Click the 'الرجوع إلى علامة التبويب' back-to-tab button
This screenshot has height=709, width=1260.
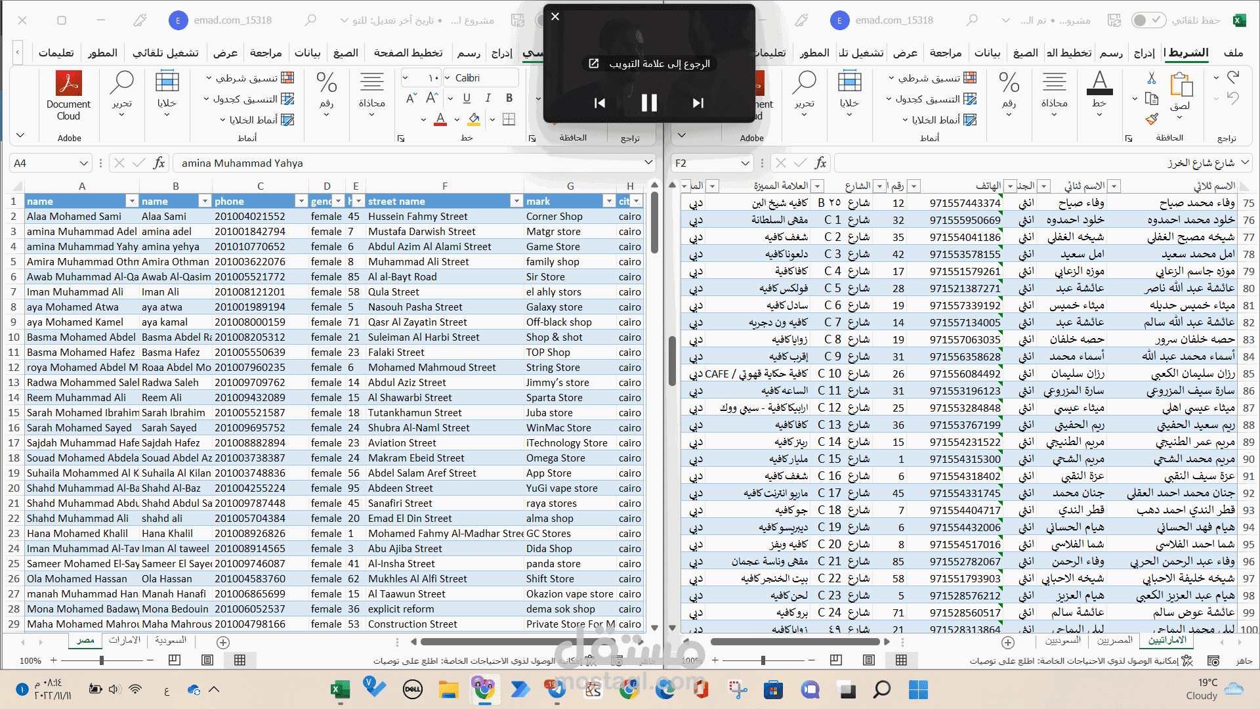pyautogui.click(x=649, y=64)
